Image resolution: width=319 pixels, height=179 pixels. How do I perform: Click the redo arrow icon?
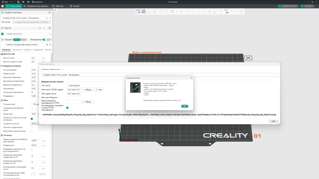coord(28,2)
